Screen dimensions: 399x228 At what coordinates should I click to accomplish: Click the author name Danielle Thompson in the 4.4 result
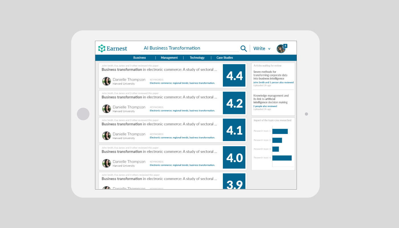[129, 80]
